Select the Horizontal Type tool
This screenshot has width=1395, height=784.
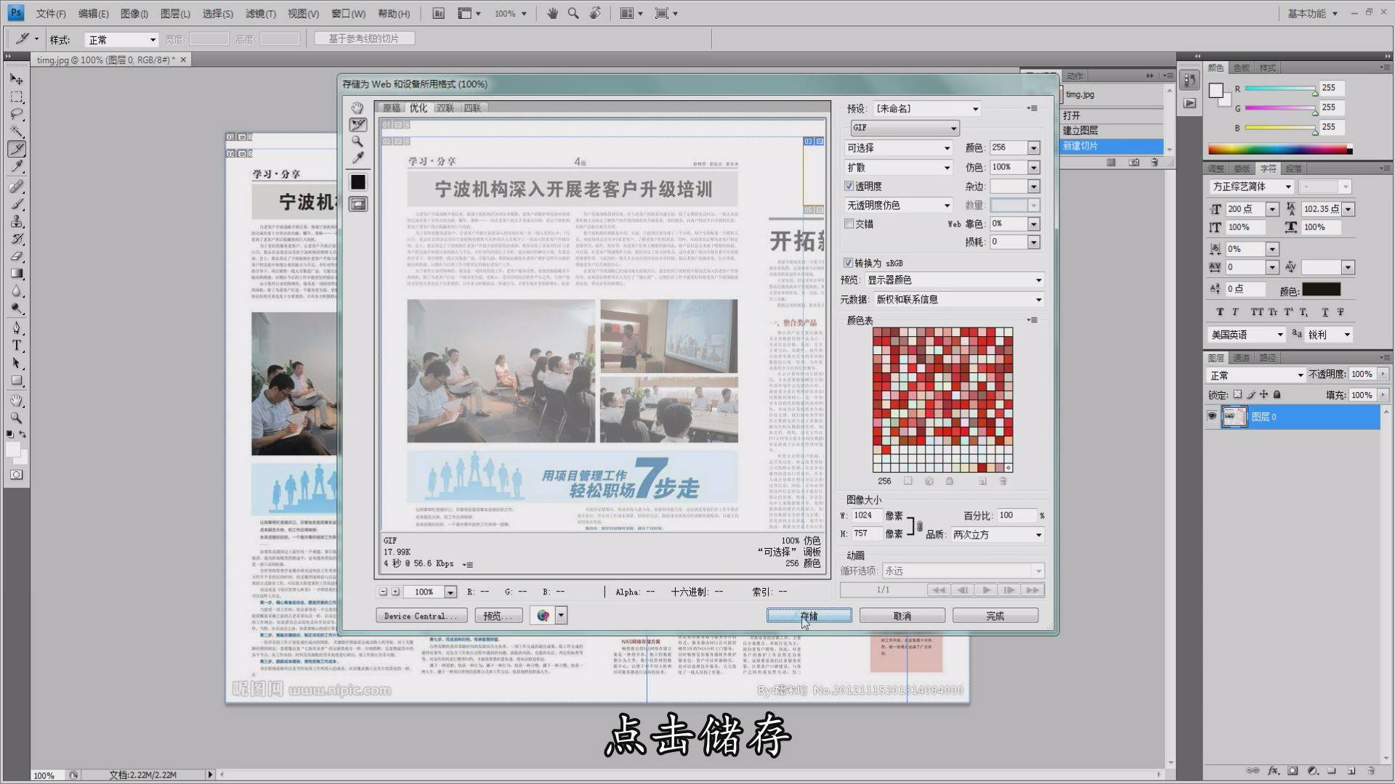coord(17,346)
